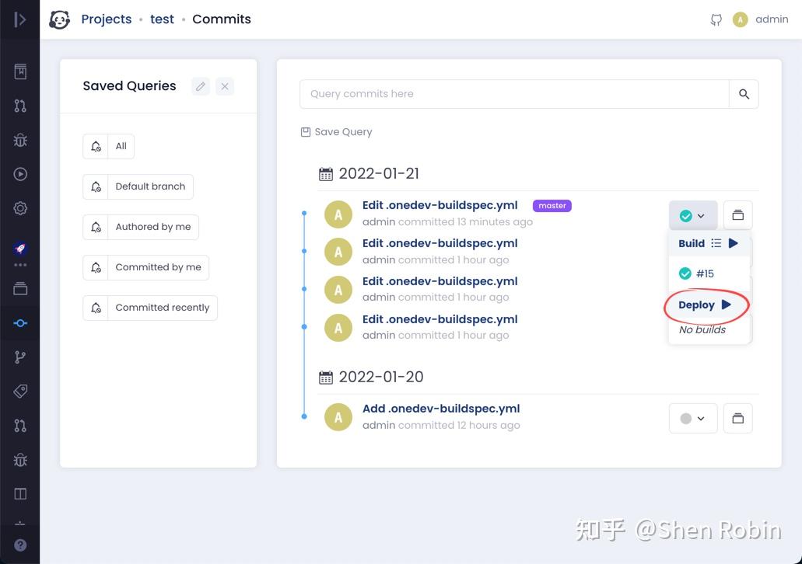
Task: Click the rocket project avatar in sidebar
Action: tap(20, 249)
